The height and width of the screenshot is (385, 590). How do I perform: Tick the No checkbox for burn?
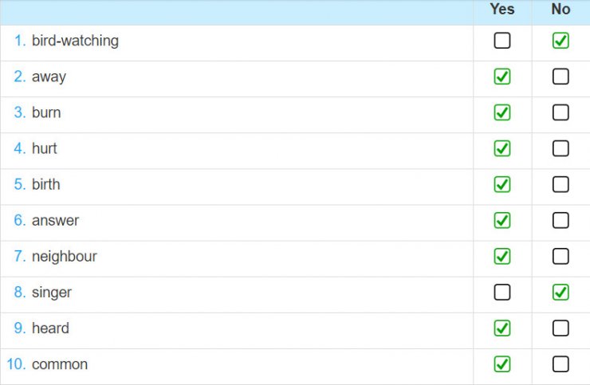click(560, 112)
